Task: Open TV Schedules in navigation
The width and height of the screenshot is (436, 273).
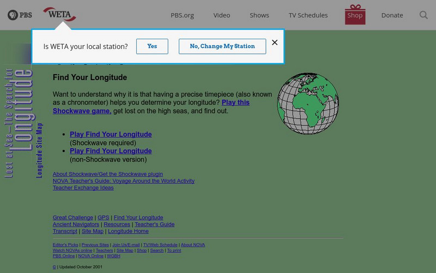Action: pos(308,15)
